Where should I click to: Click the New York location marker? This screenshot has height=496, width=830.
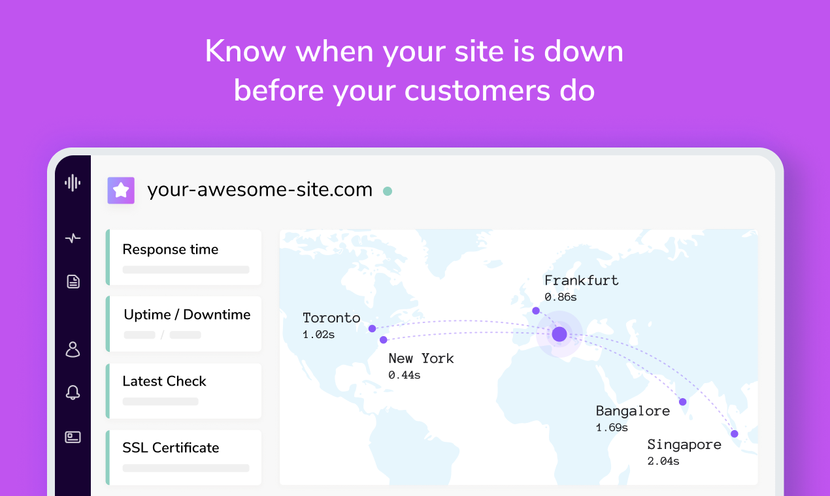(384, 340)
